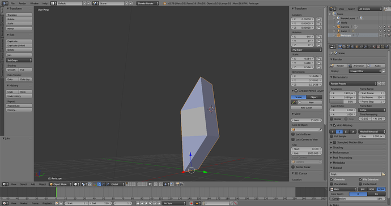The height and width of the screenshot is (206, 391).
Task: Enable the Placeholders checkbox
Action: (x=331, y=184)
